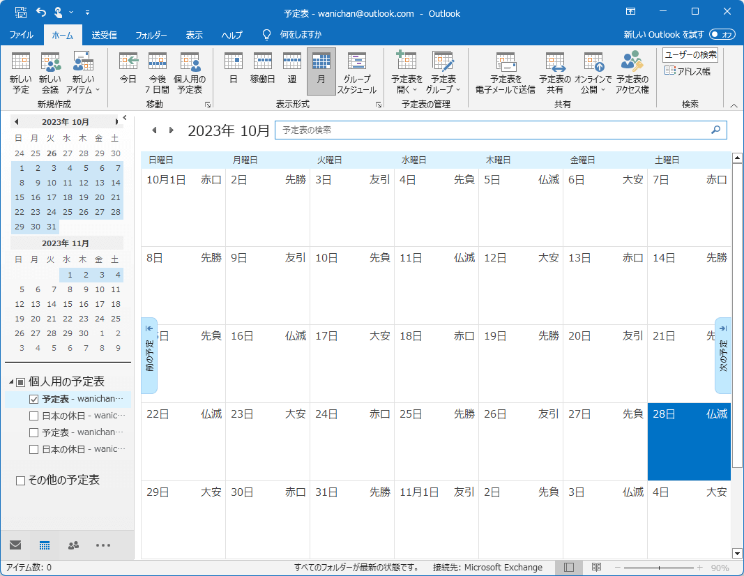Viewport: 744px width, 576px height.
Task: Click the zoom slider in status bar
Action: pos(659,568)
